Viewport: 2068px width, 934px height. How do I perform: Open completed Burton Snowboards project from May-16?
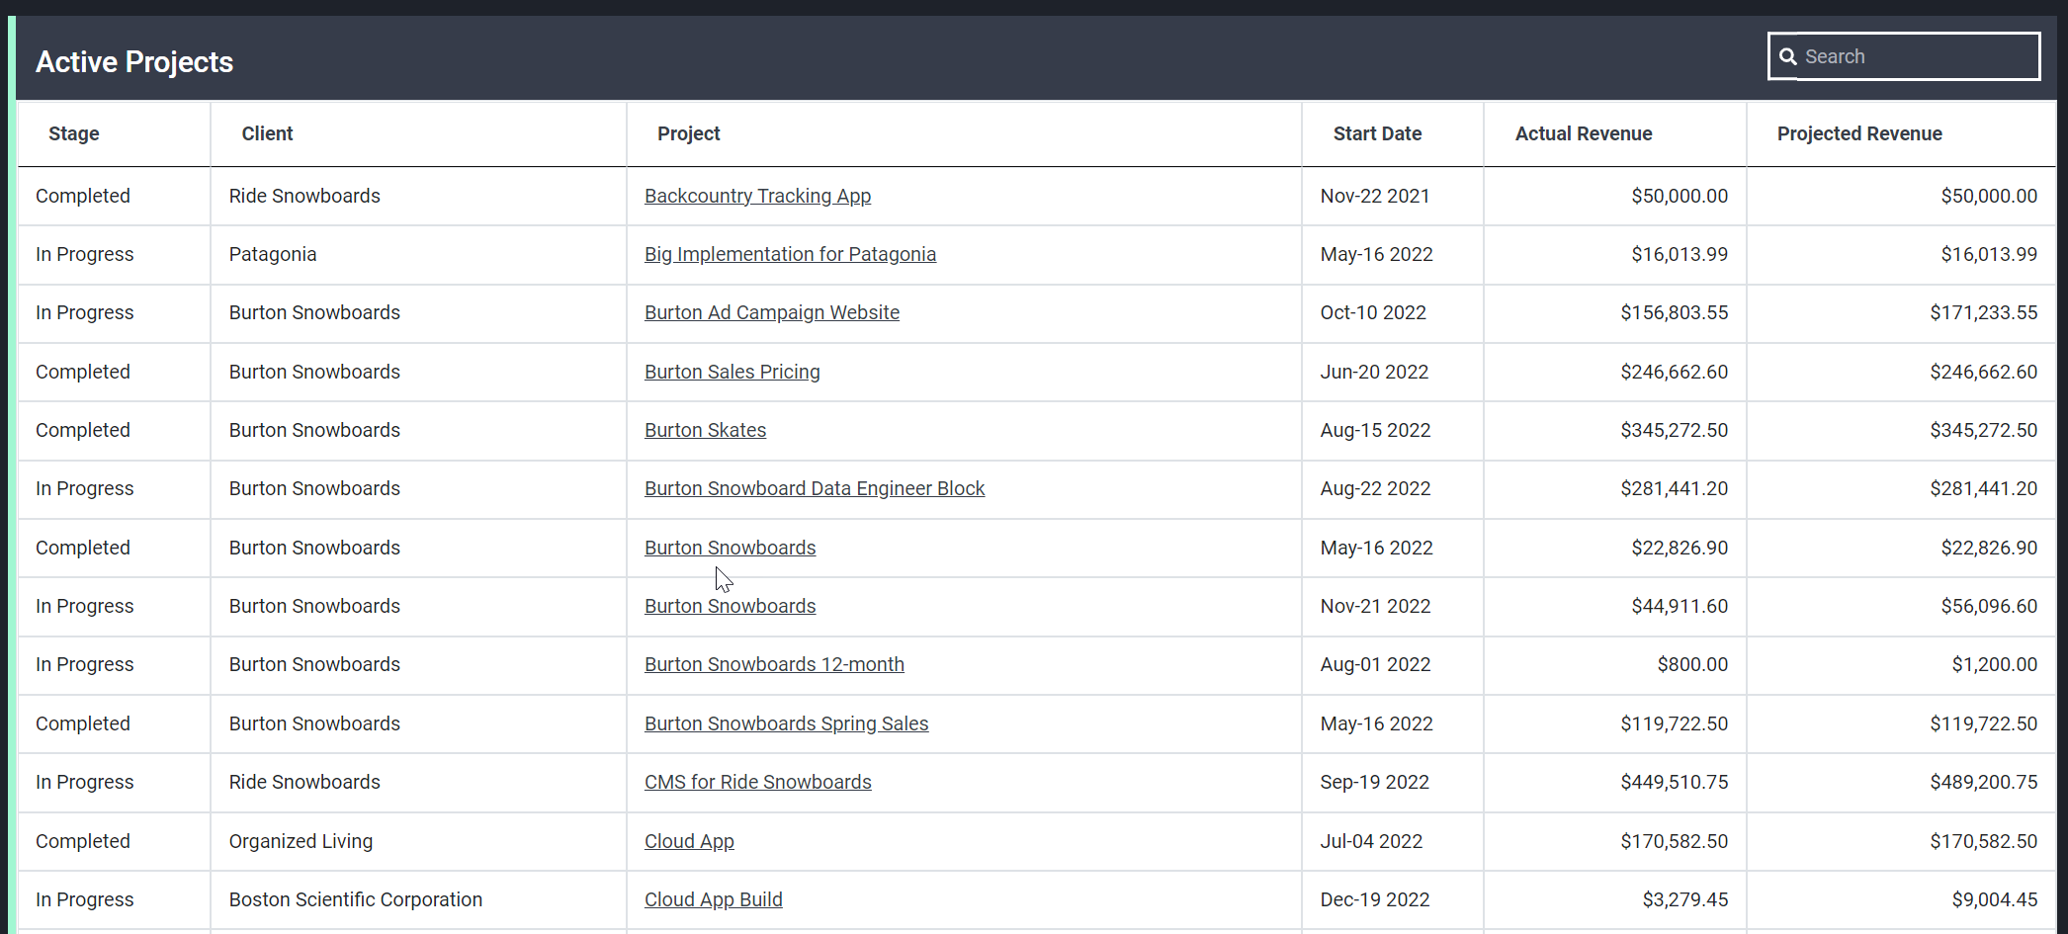(730, 548)
